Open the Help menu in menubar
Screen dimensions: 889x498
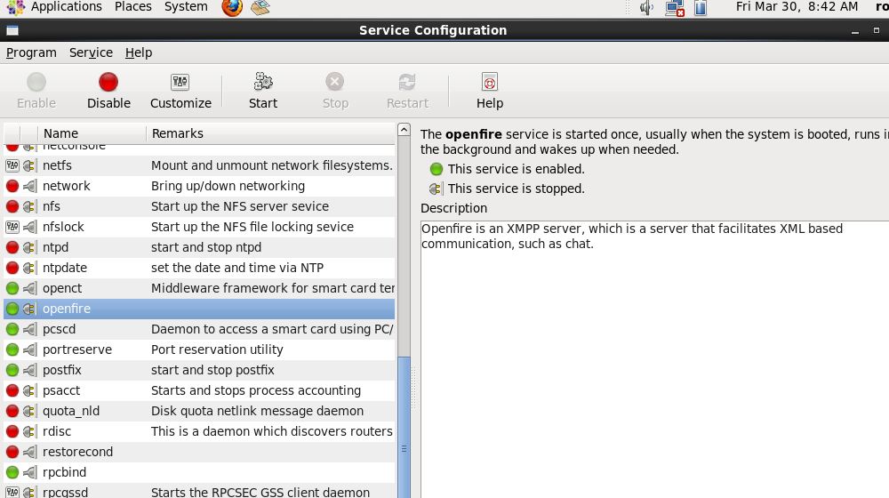coord(139,52)
